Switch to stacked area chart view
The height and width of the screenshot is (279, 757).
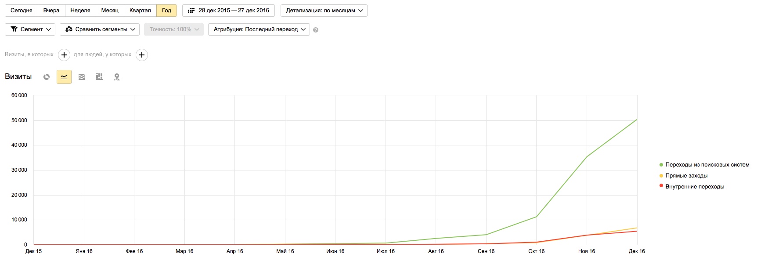(82, 77)
